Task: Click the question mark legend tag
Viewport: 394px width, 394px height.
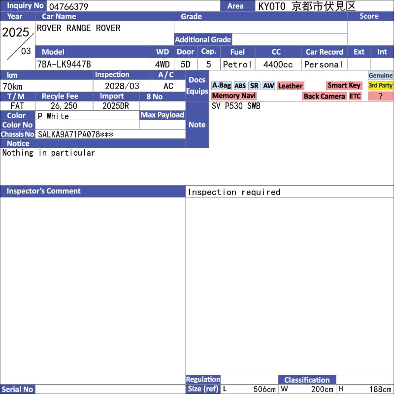Action: click(381, 96)
